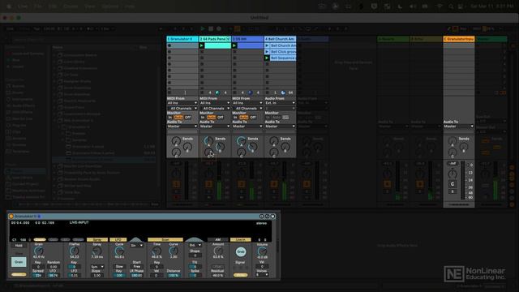This screenshot has width=519, height=292.
Task: Toggle the Free LFO start button
Action: pos(137,267)
